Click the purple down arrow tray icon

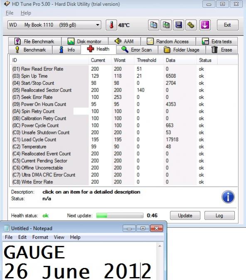coord(205,25)
